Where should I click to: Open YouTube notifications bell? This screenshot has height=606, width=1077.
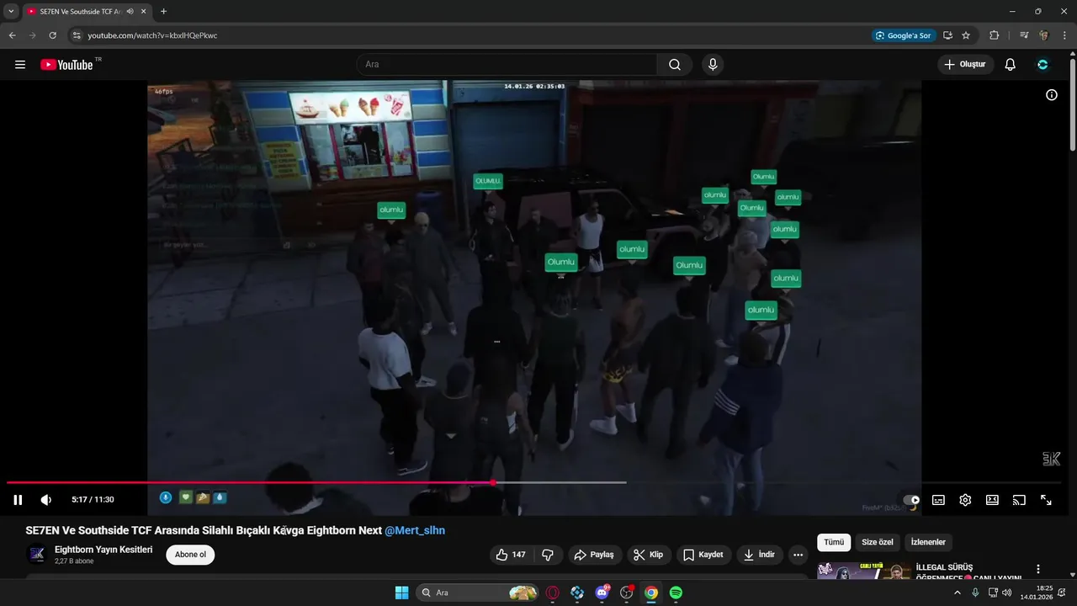click(1010, 65)
